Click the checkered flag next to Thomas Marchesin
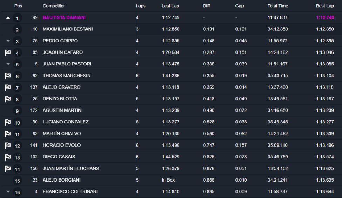The height and width of the screenshot is (198, 342). coord(8,76)
